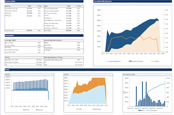This screenshot has width=174, height=115.
Task: Click the Sources column header
Action: [8, 6]
